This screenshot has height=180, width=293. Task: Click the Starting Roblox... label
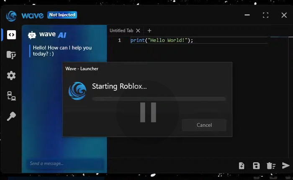[x=119, y=86]
